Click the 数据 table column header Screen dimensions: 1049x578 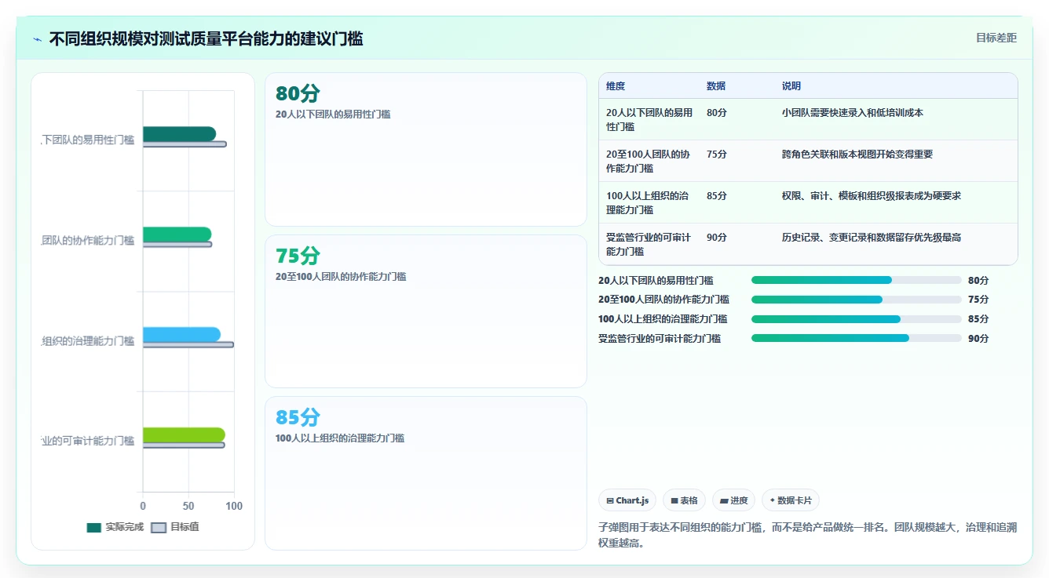coord(716,86)
